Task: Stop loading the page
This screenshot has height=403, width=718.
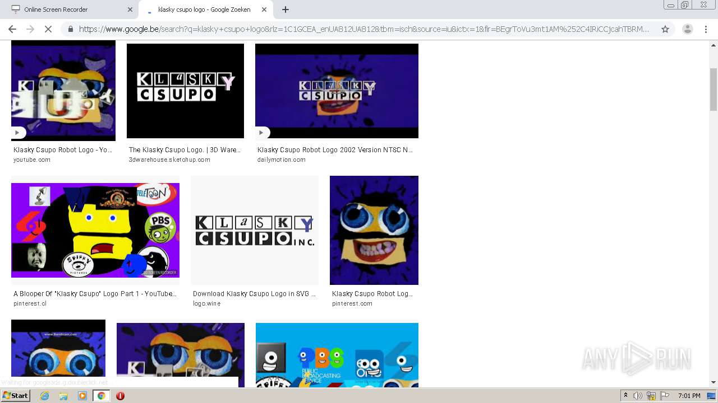Action: coord(48,29)
